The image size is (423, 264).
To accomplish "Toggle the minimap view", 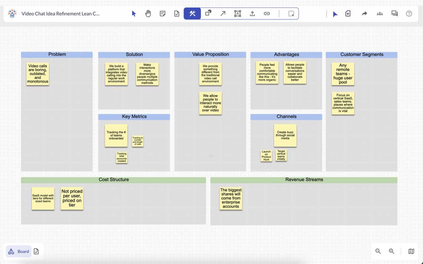I will 411,251.
